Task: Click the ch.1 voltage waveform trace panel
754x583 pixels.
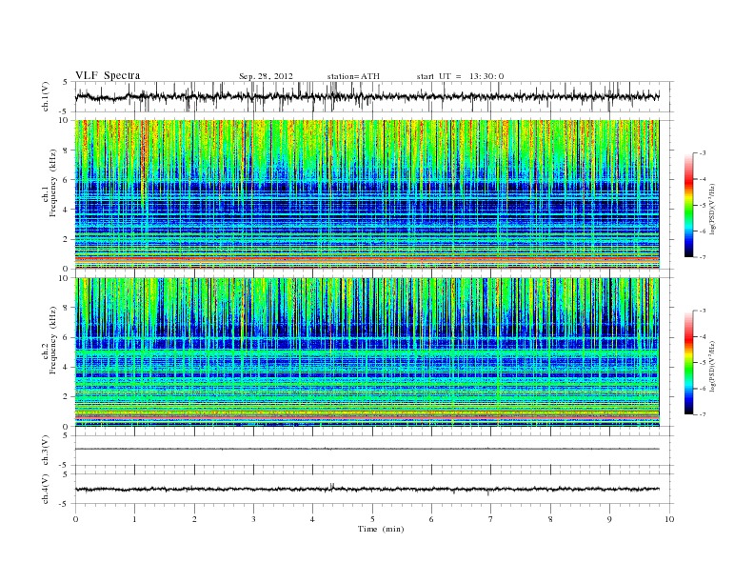Action: (x=374, y=96)
